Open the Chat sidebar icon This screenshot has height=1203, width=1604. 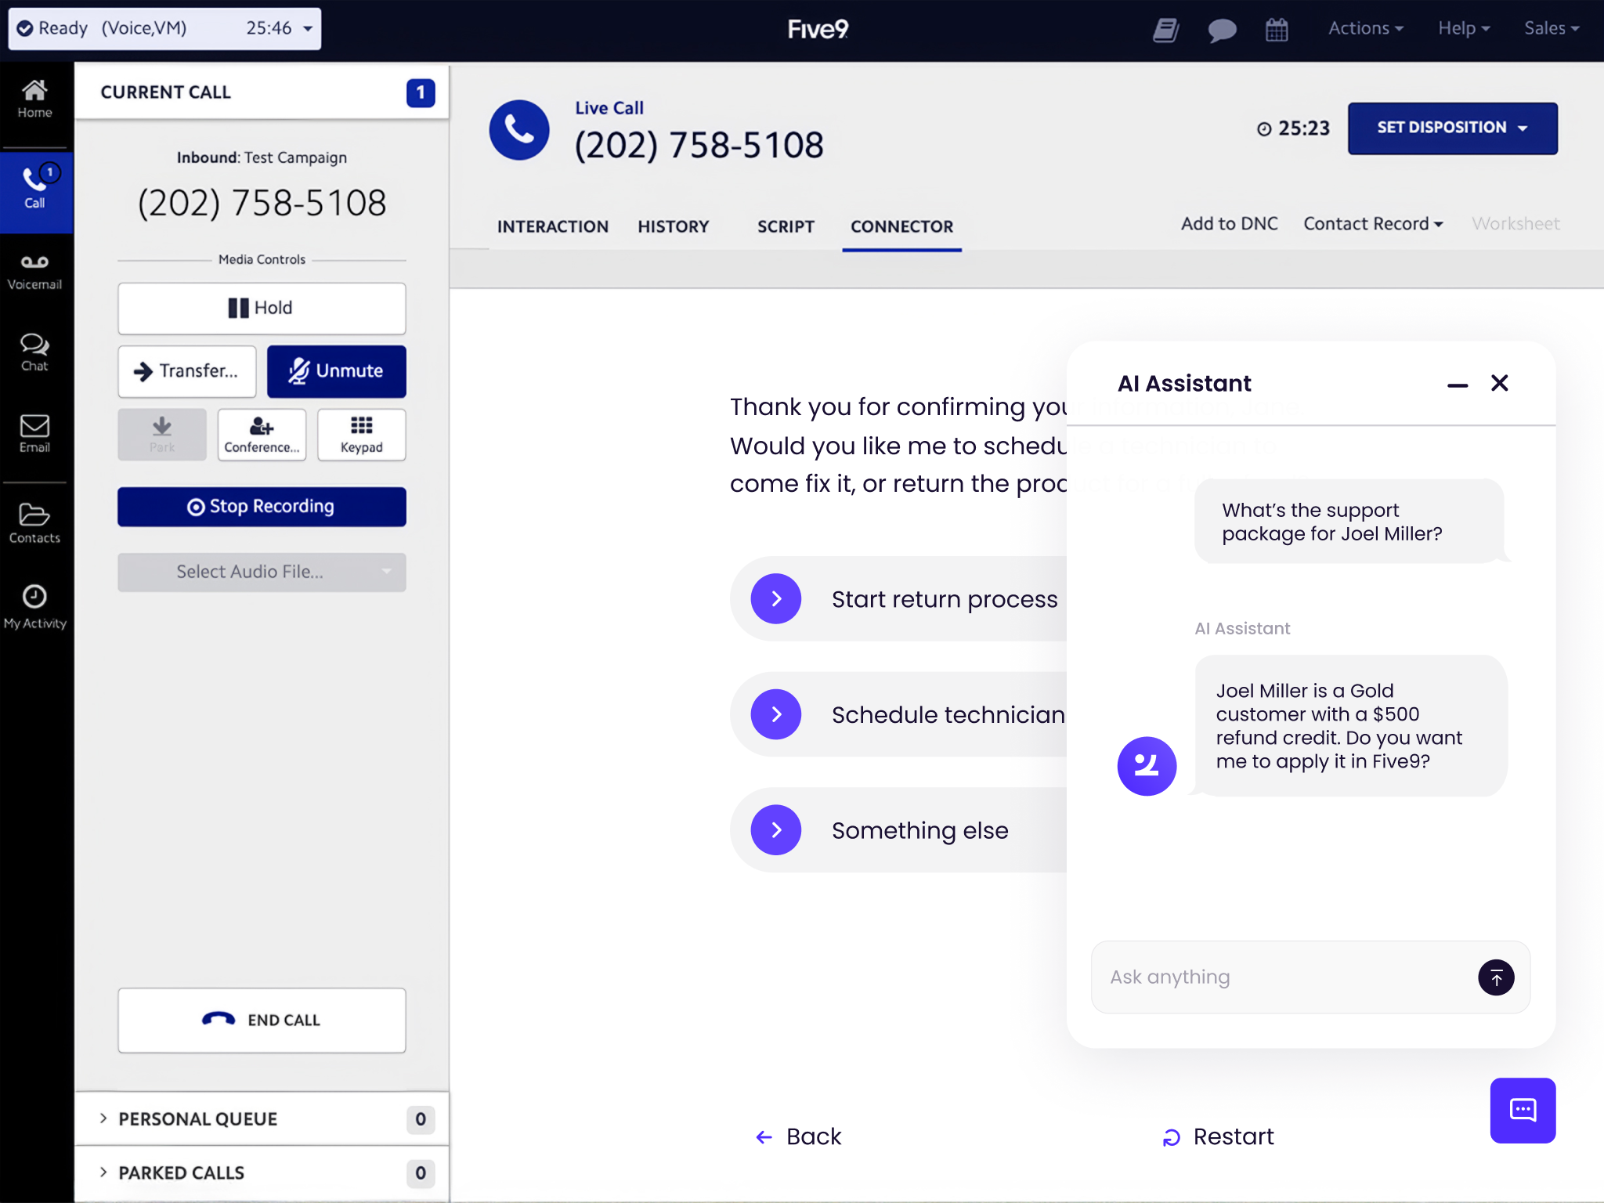coord(34,352)
